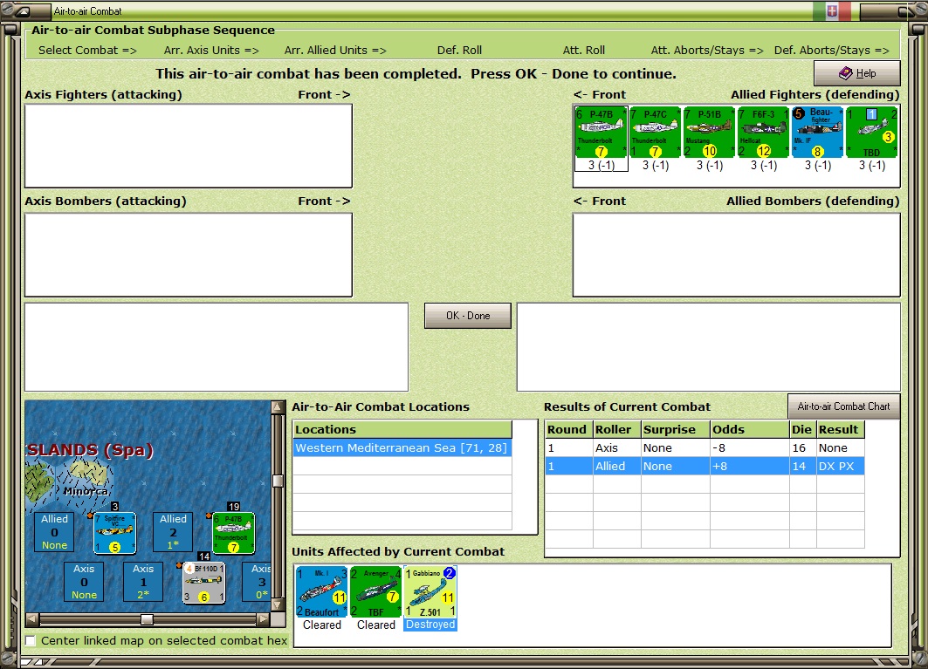Select the P-51B Mustang fighter counter
The image size is (928, 669).
pos(709,133)
